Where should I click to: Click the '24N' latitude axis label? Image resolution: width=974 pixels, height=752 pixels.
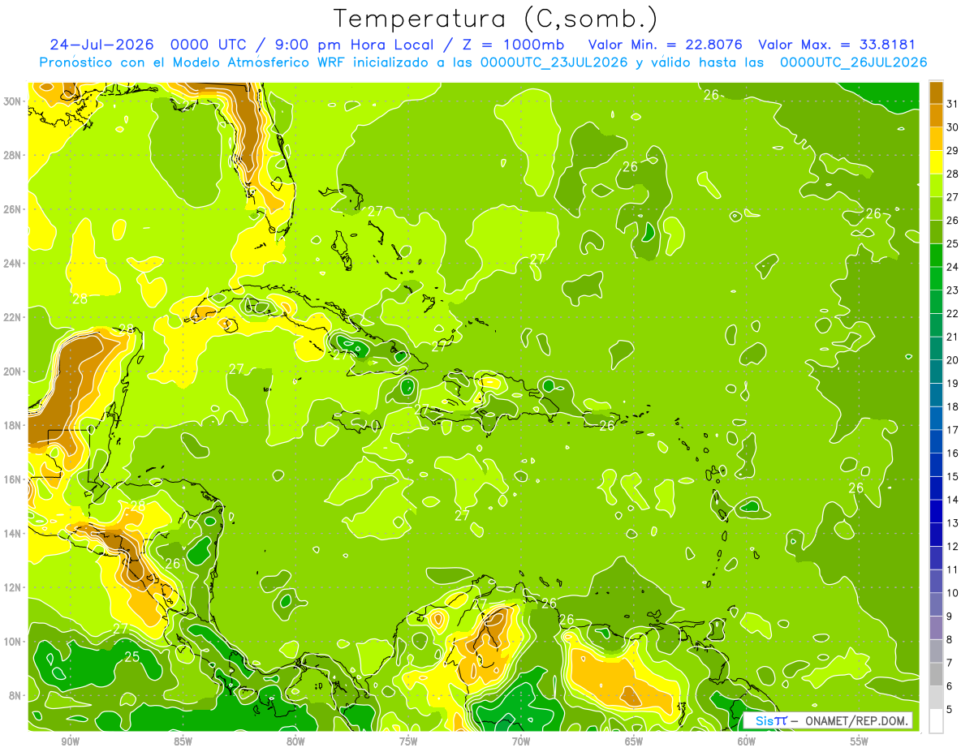[x=13, y=264]
